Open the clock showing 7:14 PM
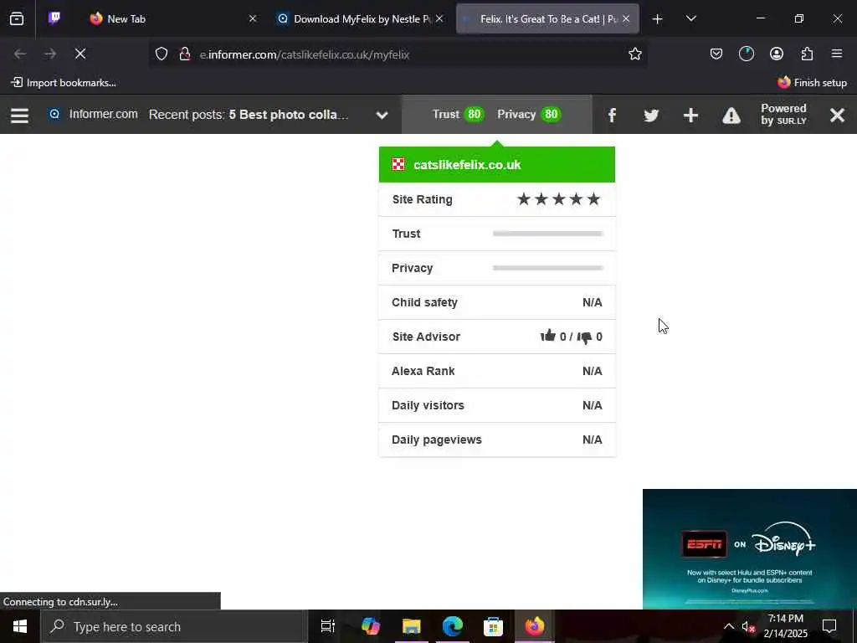857x643 pixels. click(x=785, y=626)
